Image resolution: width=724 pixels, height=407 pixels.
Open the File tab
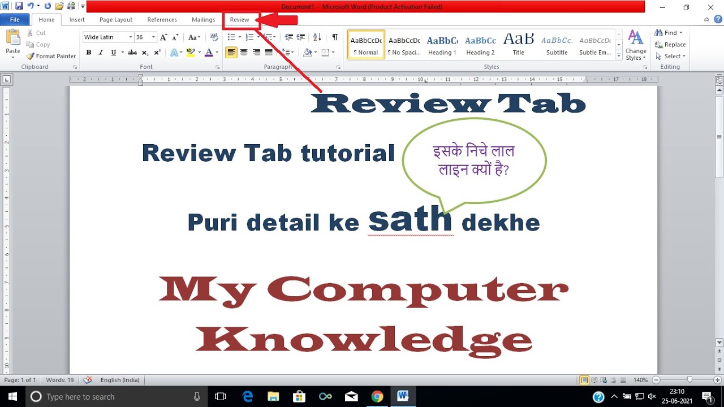15,20
